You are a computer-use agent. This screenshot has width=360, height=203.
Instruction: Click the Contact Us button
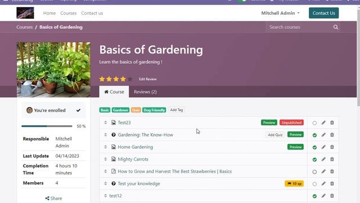coord(324,13)
